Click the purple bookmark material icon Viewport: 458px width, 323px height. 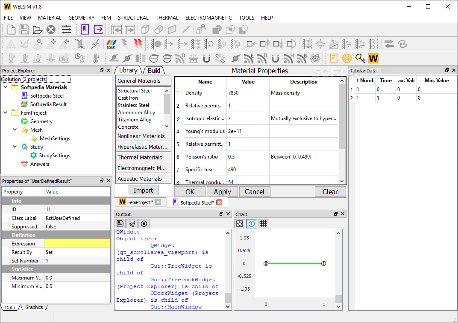coord(85,29)
